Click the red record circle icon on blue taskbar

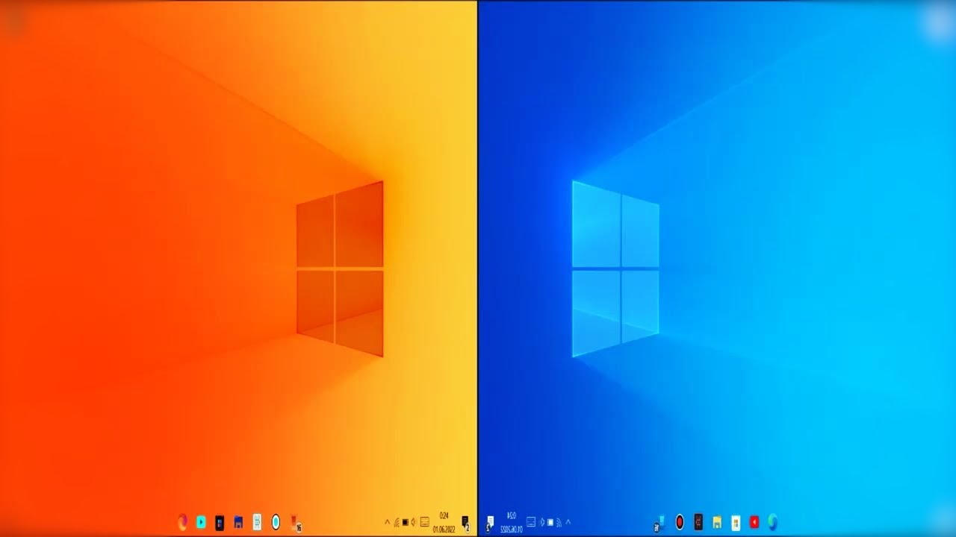point(680,522)
